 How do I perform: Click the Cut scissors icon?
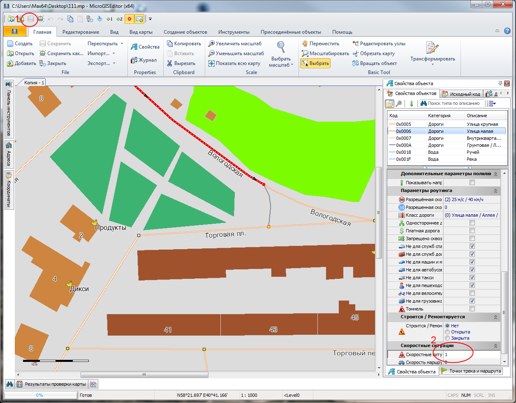[179, 63]
